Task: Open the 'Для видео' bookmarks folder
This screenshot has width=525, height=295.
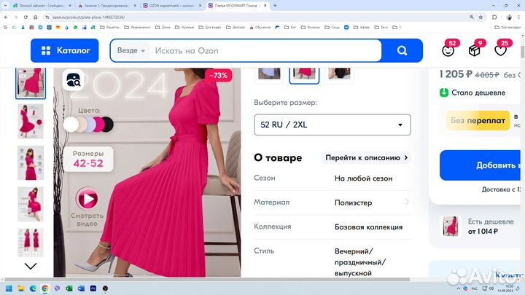Action: (x=210, y=28)
